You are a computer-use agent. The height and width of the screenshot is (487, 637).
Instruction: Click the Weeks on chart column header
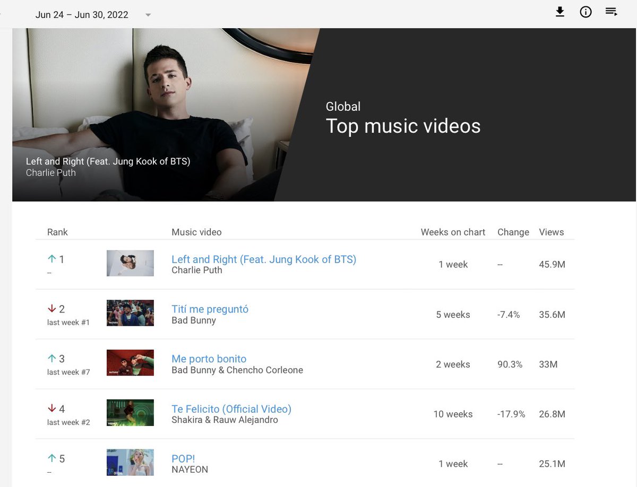point(453,232)
